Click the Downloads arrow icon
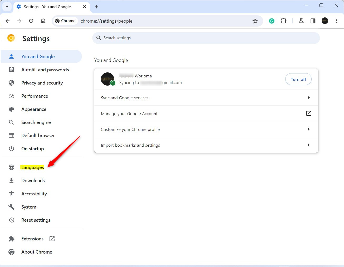Image resolution: width=344 pixels, height=267 pixels. coord(11,180)
